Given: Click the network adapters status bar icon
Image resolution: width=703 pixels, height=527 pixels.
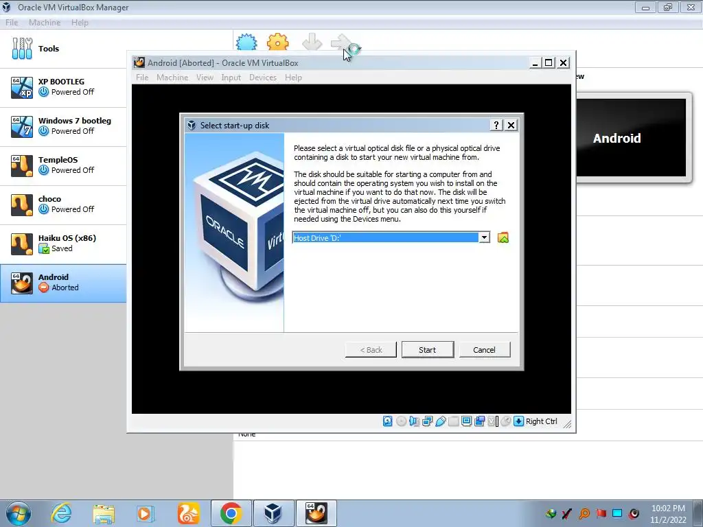Looking at the screenshot, I should [x=427, y=421].
